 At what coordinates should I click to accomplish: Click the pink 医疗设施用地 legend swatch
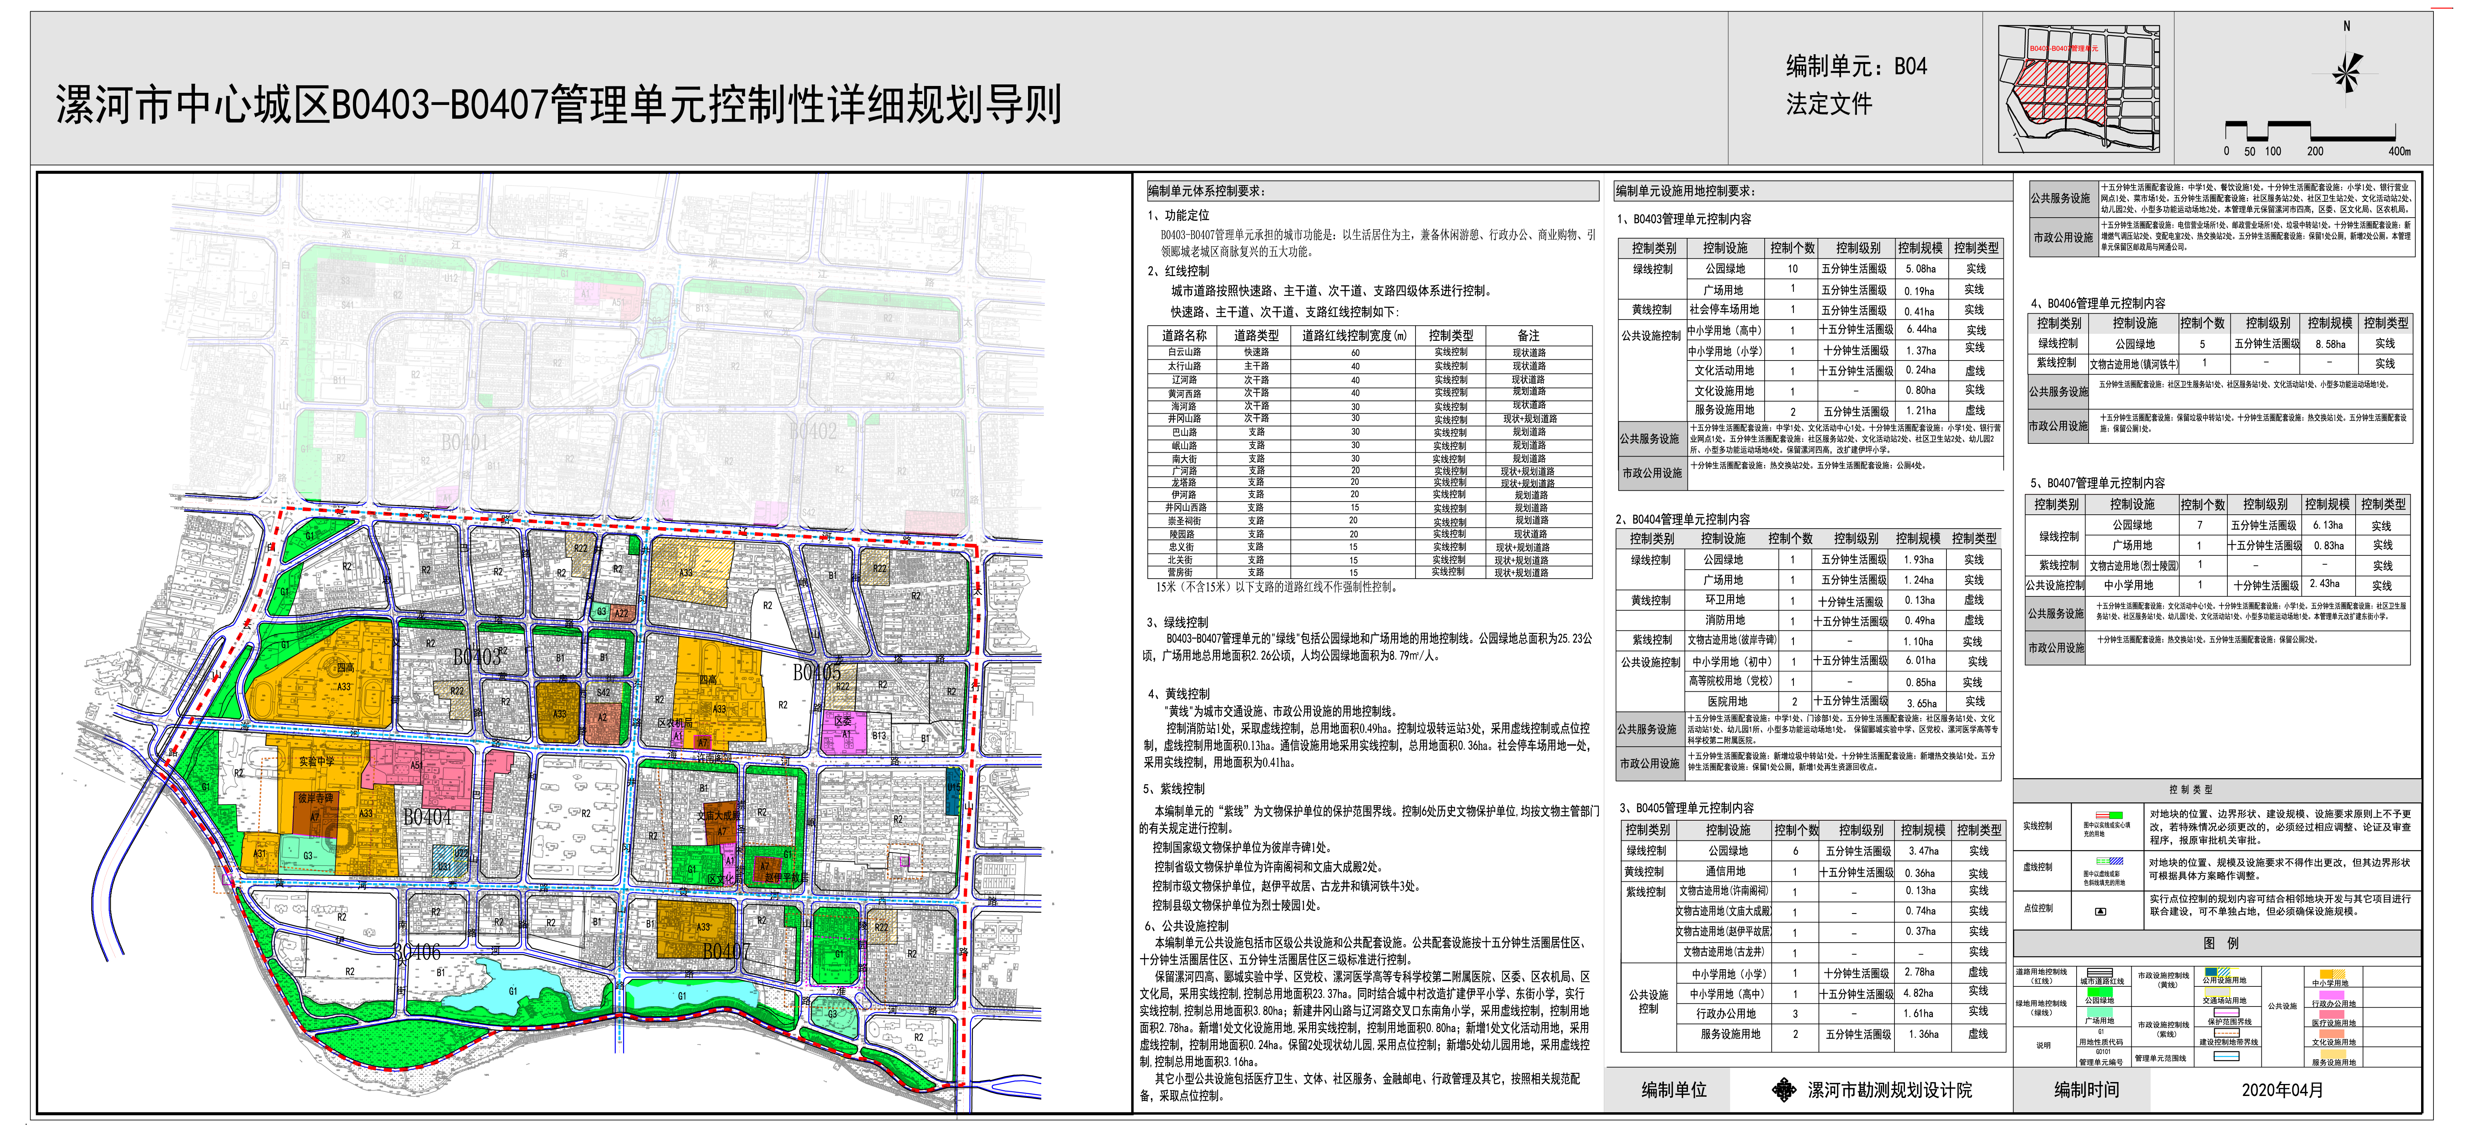[2332, 1015]
